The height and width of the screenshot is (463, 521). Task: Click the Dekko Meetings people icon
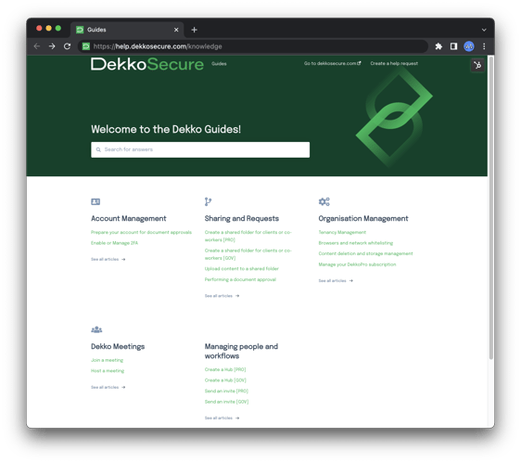96,329
